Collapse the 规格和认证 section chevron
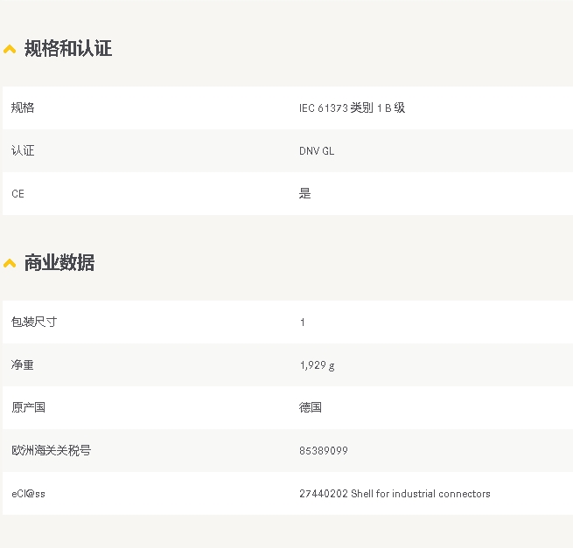The height and width of the screenshot is (548, 573). (10, 49)
